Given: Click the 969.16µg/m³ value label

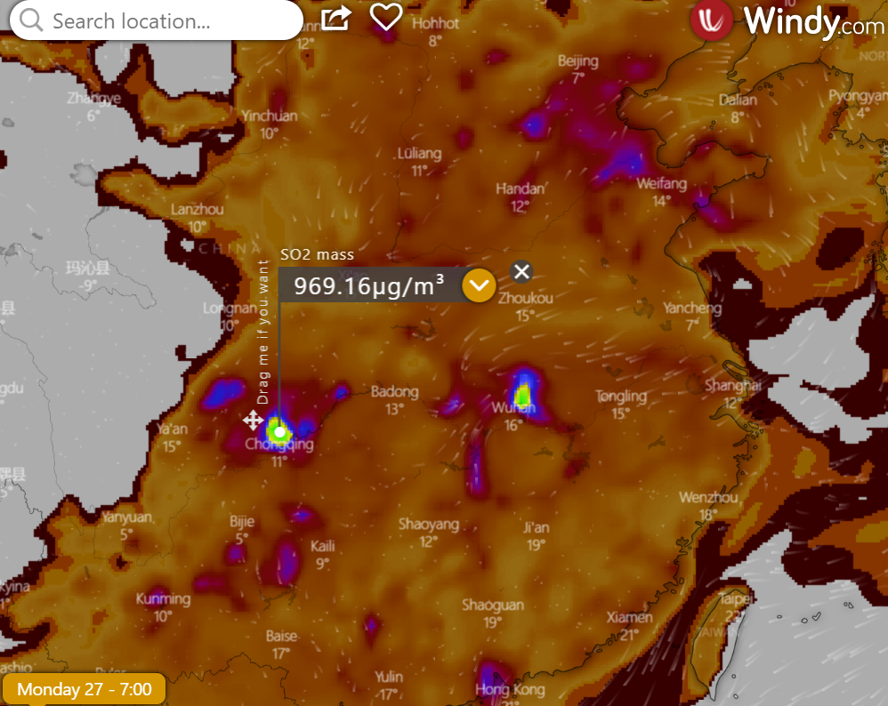Looking at the screenshot, I should point(369,285).
